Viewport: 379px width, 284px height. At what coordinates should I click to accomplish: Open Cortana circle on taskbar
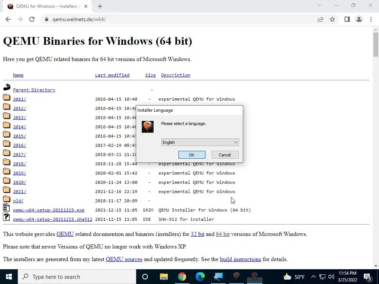point(145,277)
